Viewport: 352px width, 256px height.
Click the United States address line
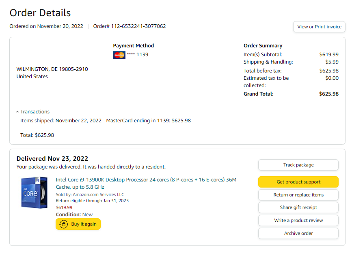point(32,77)
